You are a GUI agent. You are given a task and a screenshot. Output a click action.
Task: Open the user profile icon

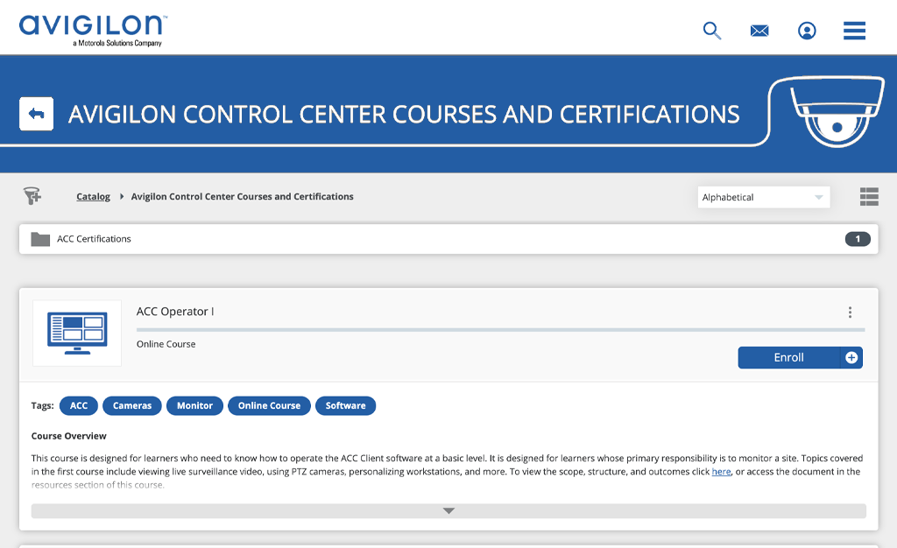[x=807, y=31]
